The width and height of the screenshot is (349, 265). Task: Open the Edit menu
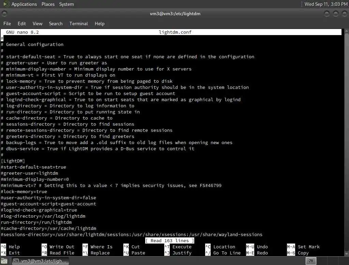pyautogui.click(x=21, y=24)
